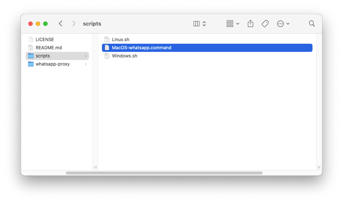Click the whatsapp-proxy folder icon
This screenshot has height=203, width=343.
31,64
